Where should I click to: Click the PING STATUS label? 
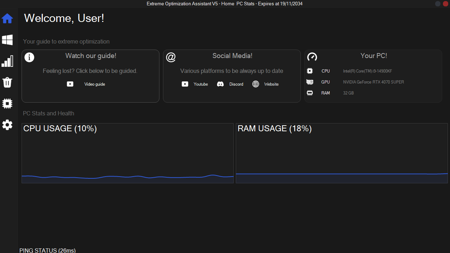(47, 250)
